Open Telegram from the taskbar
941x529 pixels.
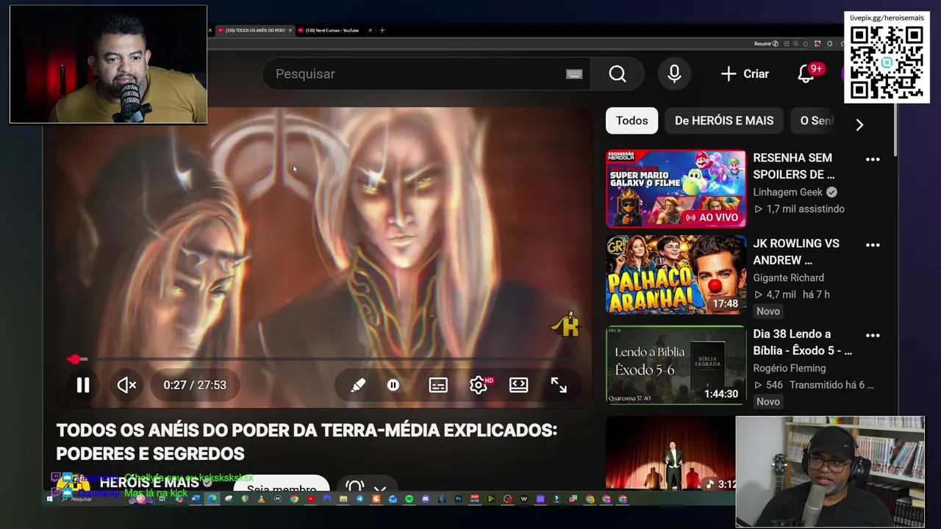pyautogui.click(x=360, y=500)
